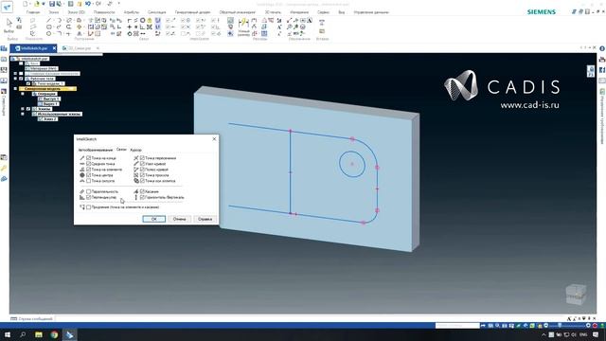Toggle the Точка на конце checkbox

tap(88, 158)
